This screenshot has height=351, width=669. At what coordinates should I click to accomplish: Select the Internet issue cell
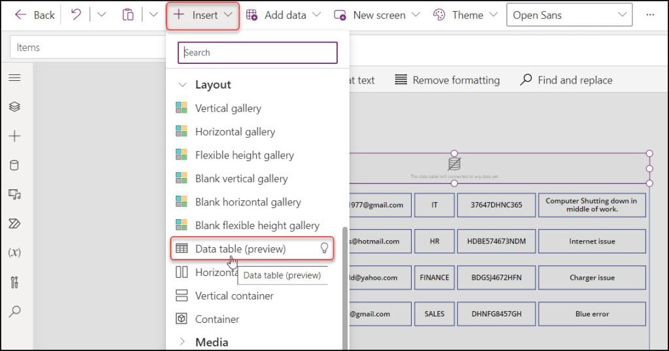[x=592, y=241]
